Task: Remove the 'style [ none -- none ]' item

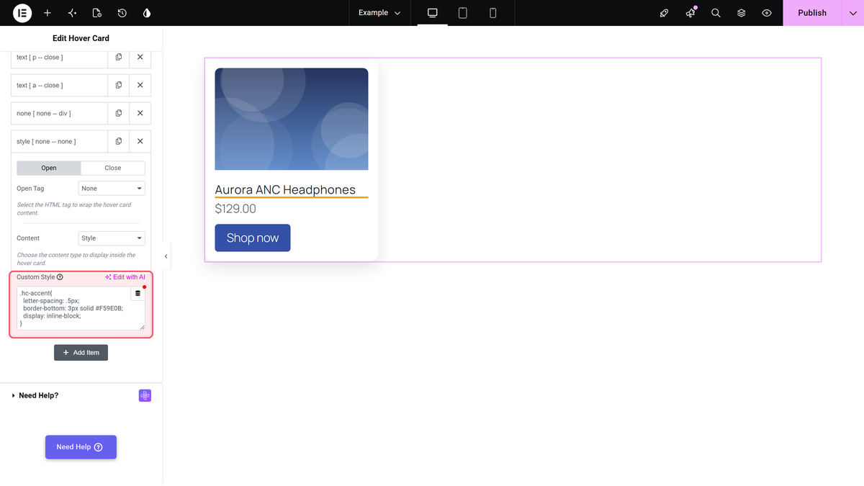Action: [140, 141]
